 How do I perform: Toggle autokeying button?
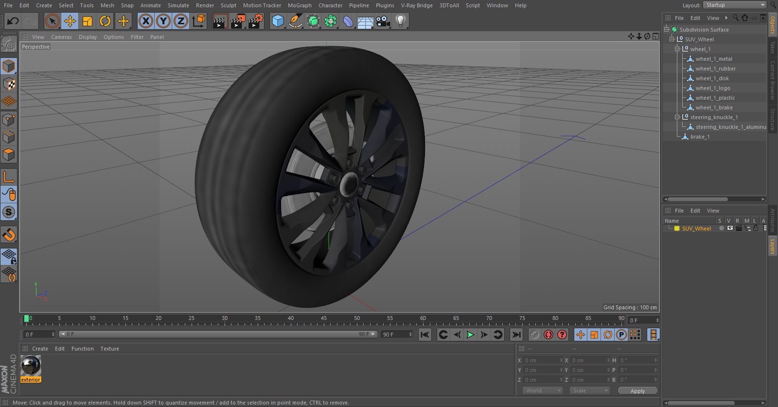click(548, 335)
